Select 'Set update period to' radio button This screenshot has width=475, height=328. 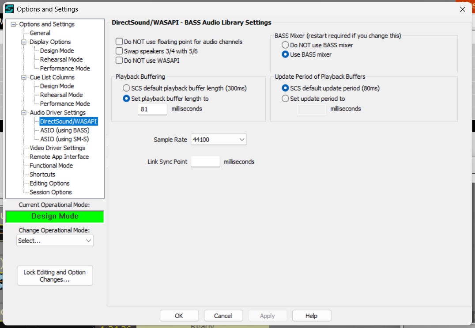[285, 99]
